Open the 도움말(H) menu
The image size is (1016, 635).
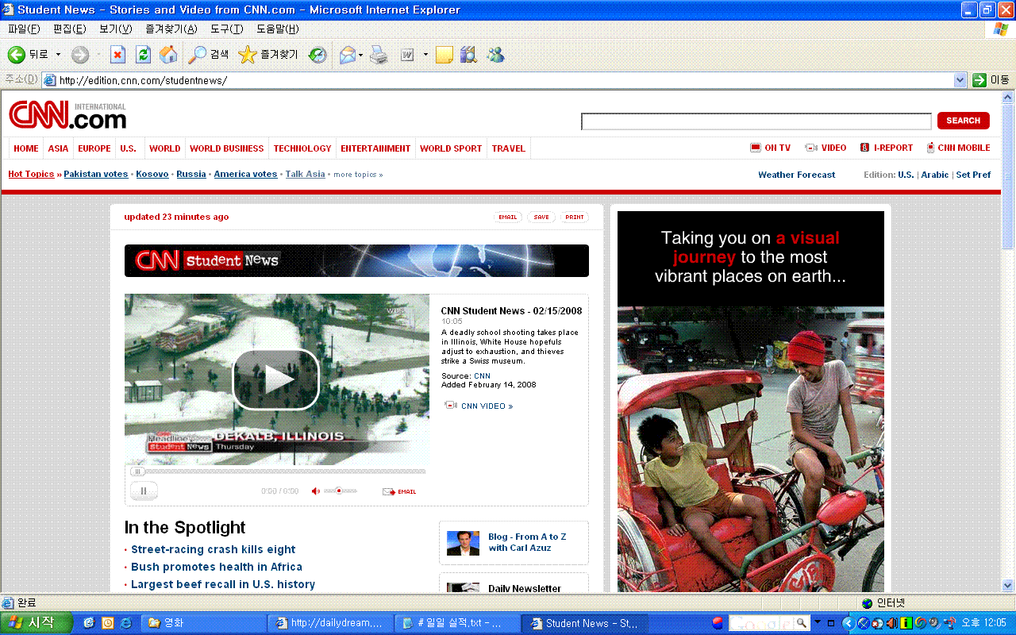(x=277, y=29)
